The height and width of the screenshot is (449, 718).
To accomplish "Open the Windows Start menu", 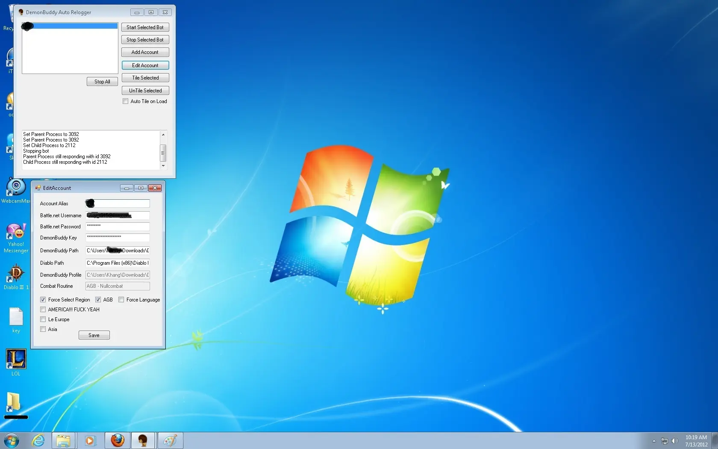I will (12, 440).
